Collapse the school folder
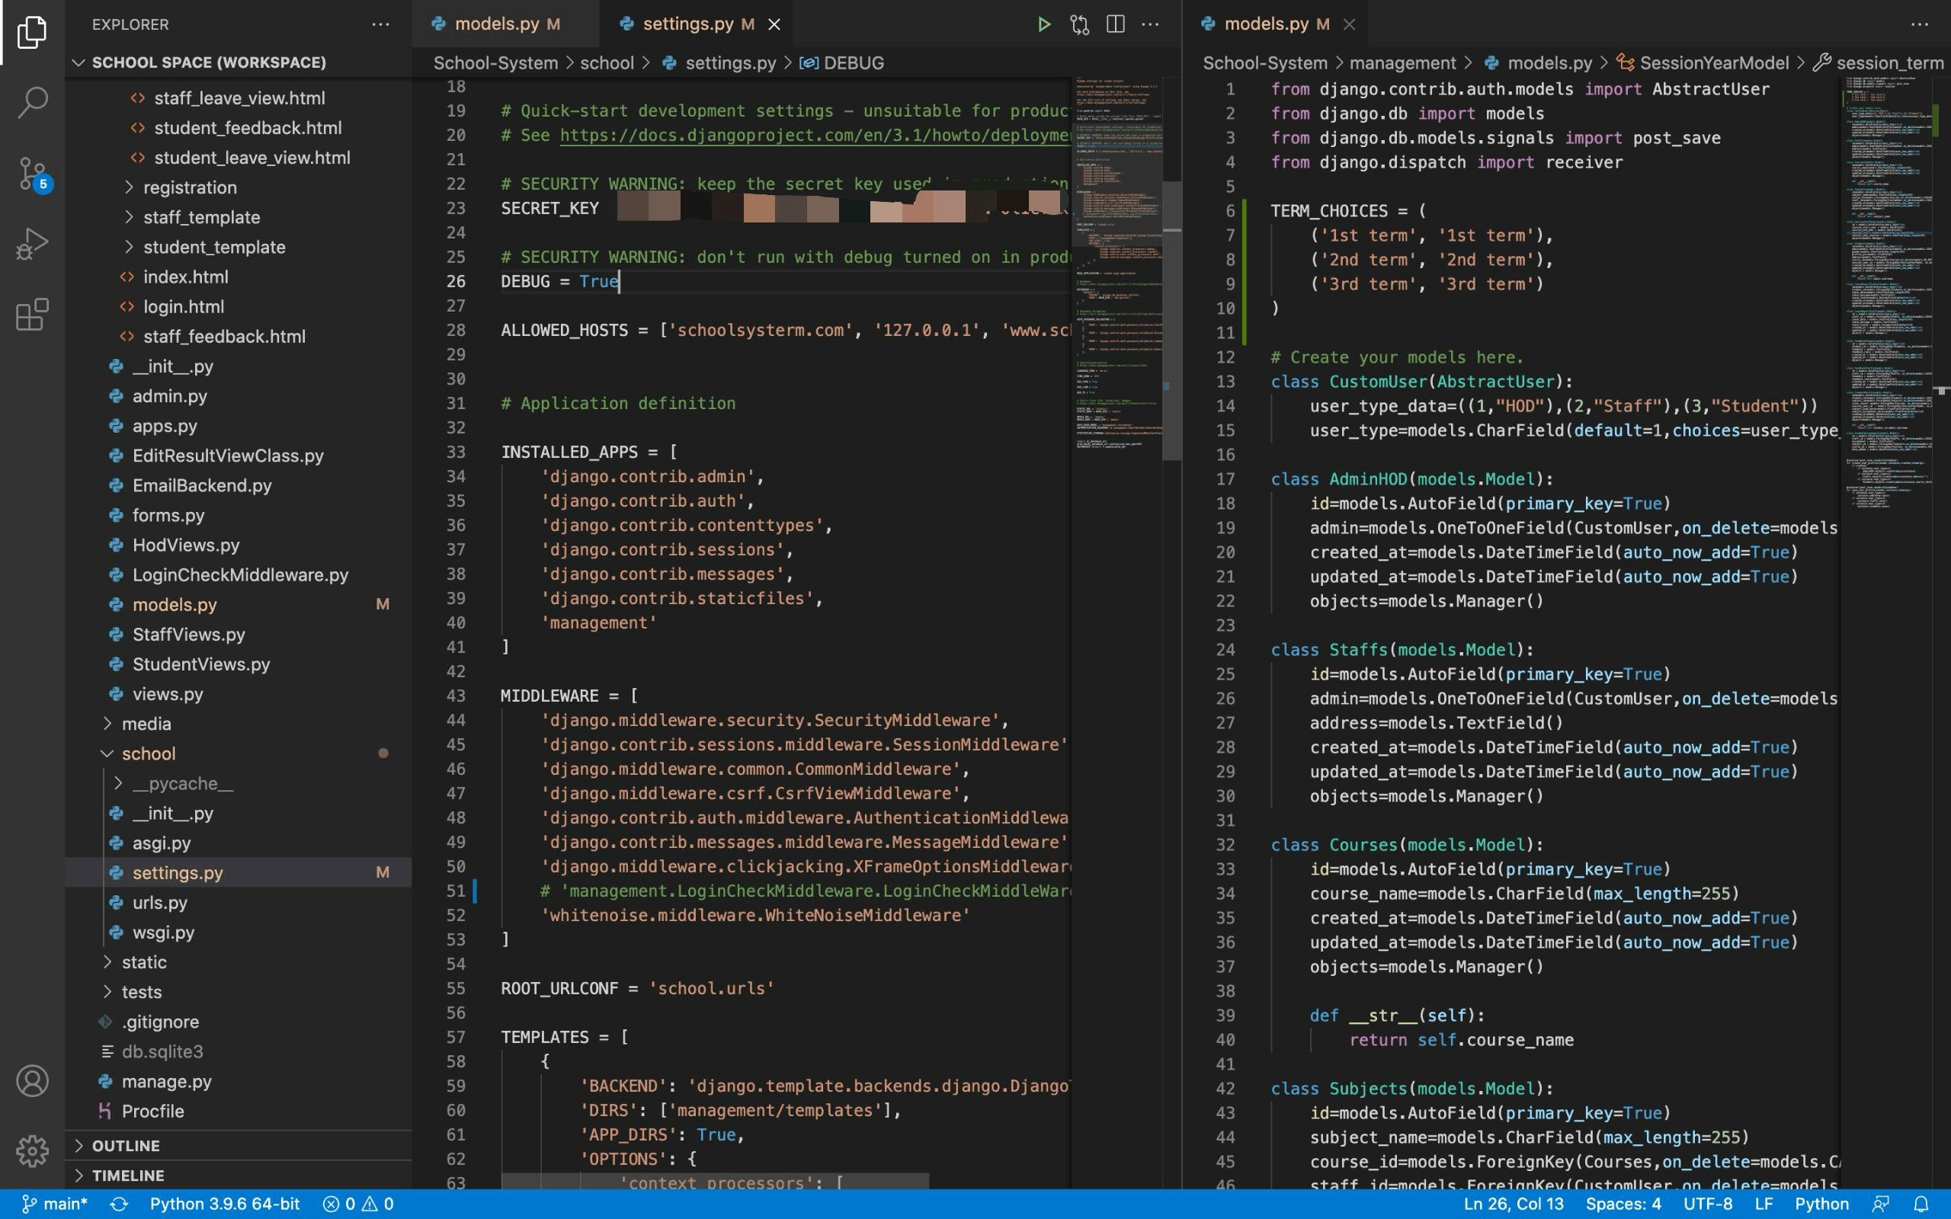Image resolution: width=1951 pixels, height=1219 pixels. [149, 753]
